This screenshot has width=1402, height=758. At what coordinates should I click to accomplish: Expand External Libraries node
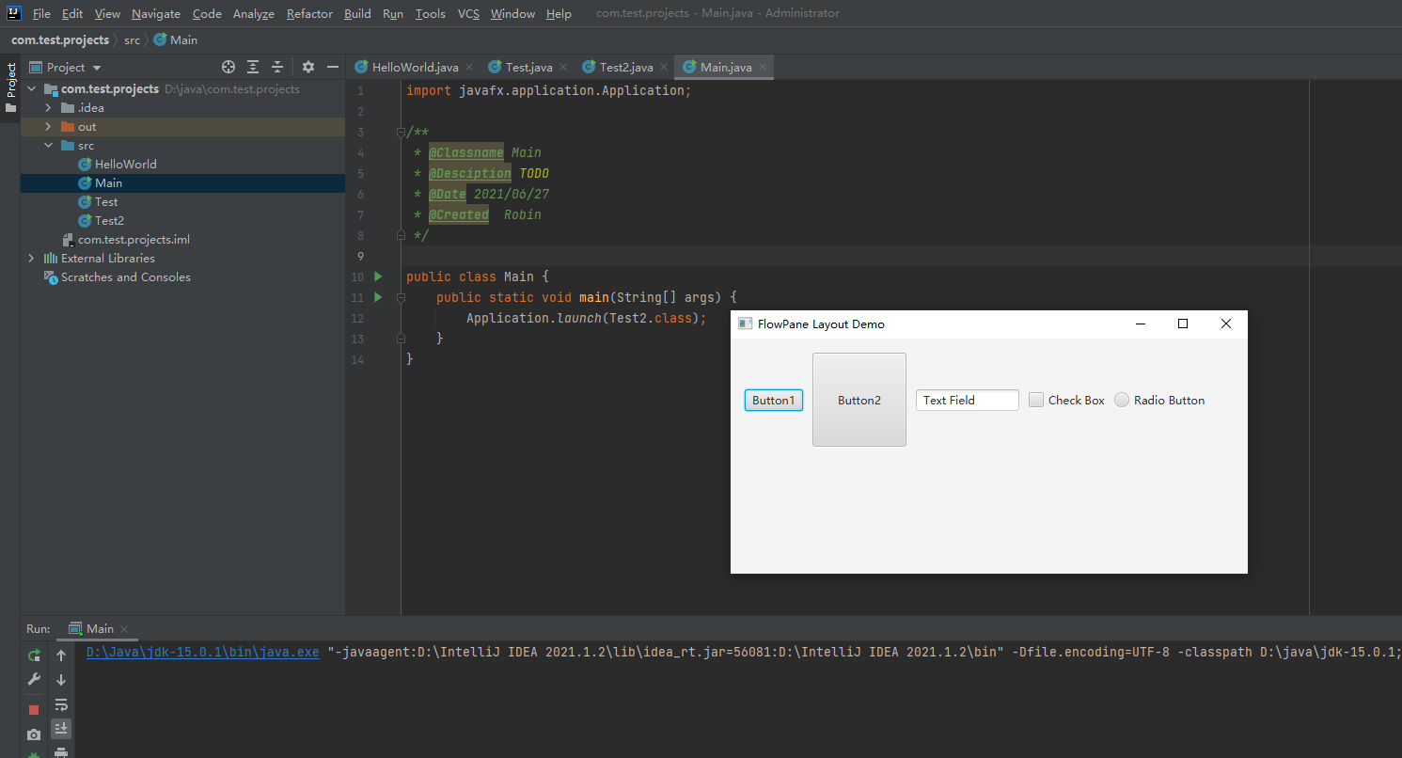coord(31,259)
